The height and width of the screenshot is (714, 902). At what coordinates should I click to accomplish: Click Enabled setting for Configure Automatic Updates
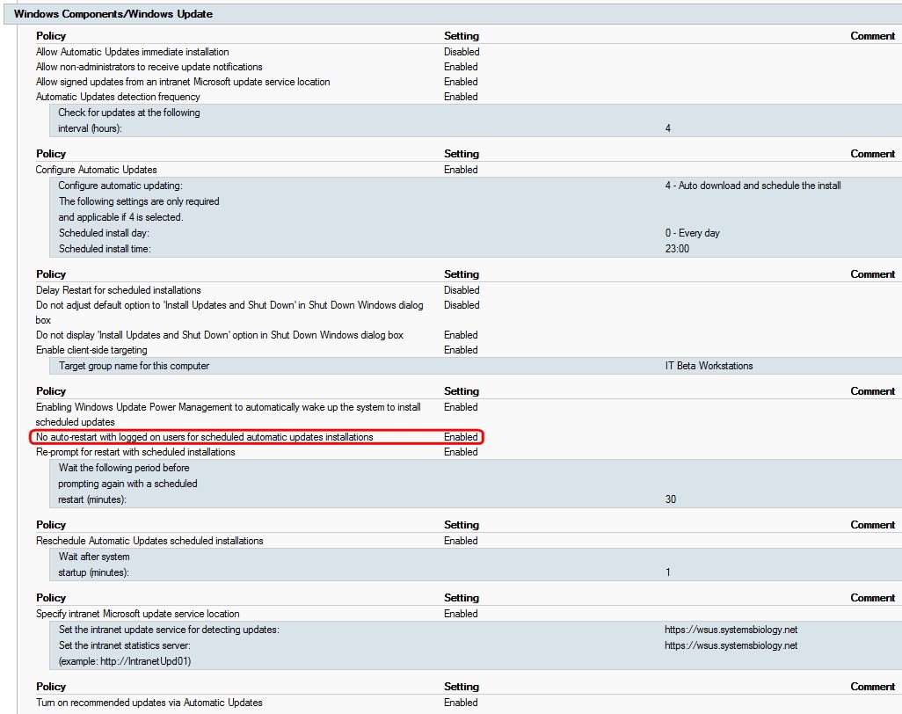pos(461,170)
